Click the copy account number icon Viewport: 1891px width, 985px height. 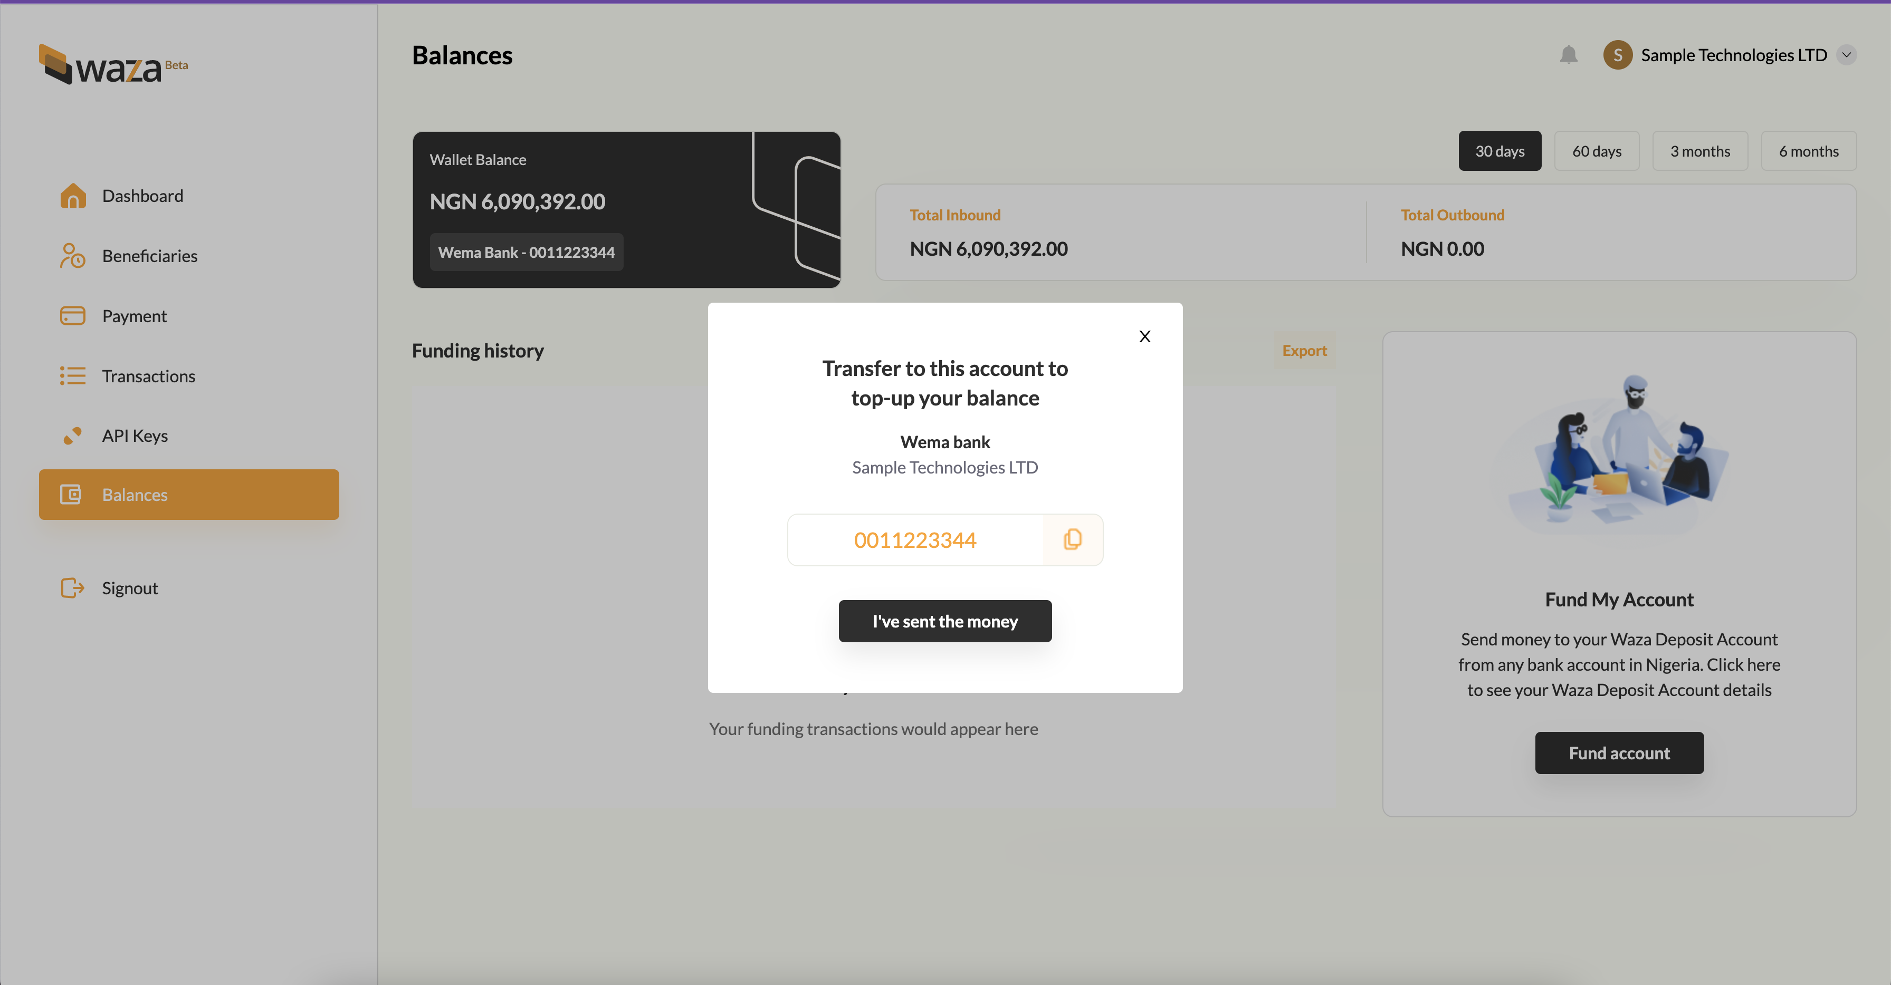click(1073, 540)
